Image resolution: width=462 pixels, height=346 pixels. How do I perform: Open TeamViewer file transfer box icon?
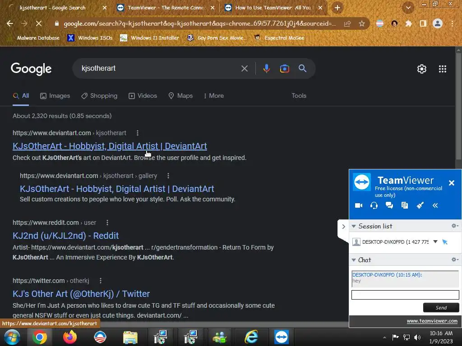coord(405,205)
